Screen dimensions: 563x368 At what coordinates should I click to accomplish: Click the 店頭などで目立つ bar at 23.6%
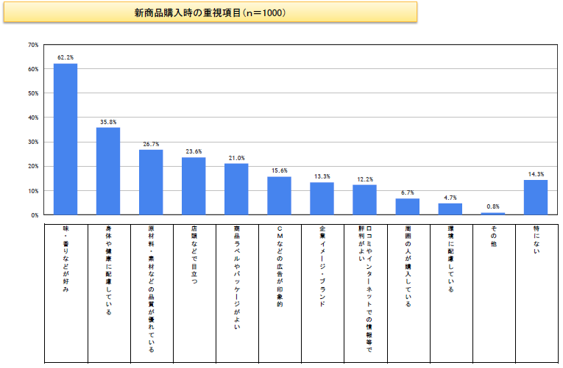coord(194,186)
